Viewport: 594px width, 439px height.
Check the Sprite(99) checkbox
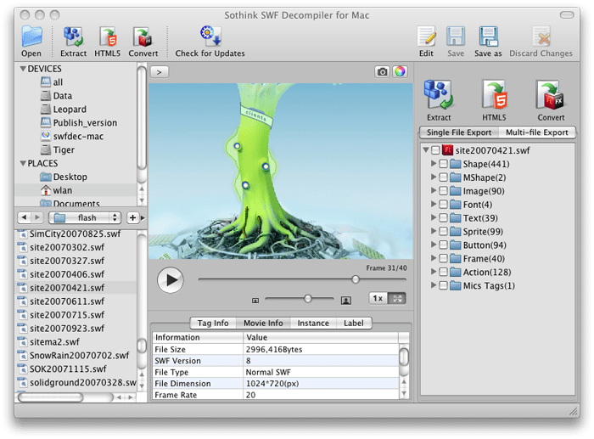[443, 232]
